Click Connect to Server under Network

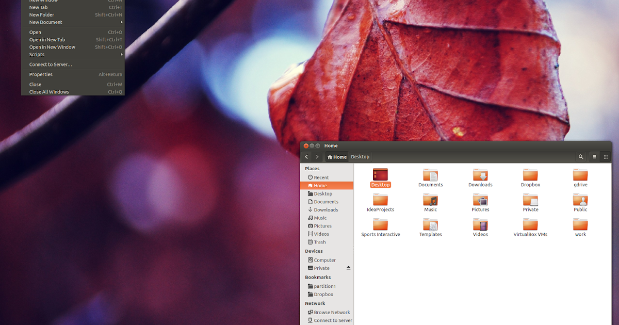click(332, 320)
